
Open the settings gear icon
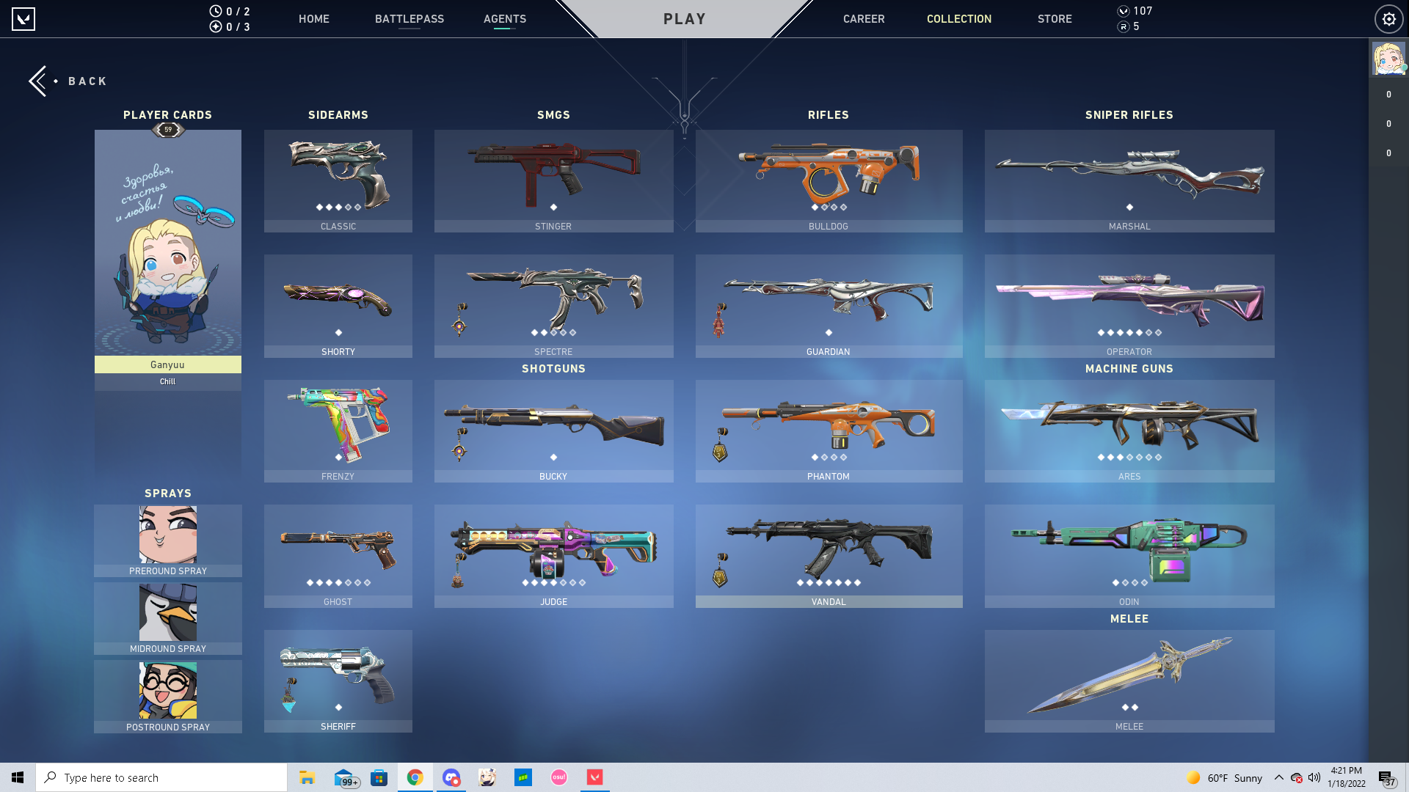click(1388, 19)
